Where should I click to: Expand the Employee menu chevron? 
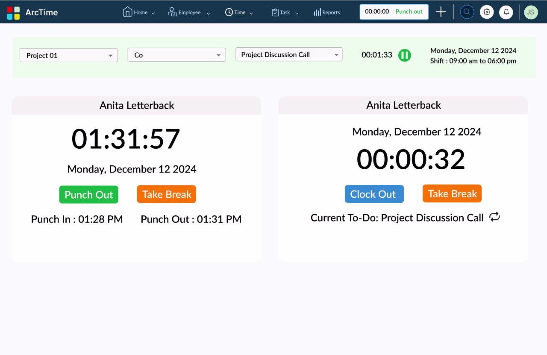pyautogui.click(x=209, y=14)
